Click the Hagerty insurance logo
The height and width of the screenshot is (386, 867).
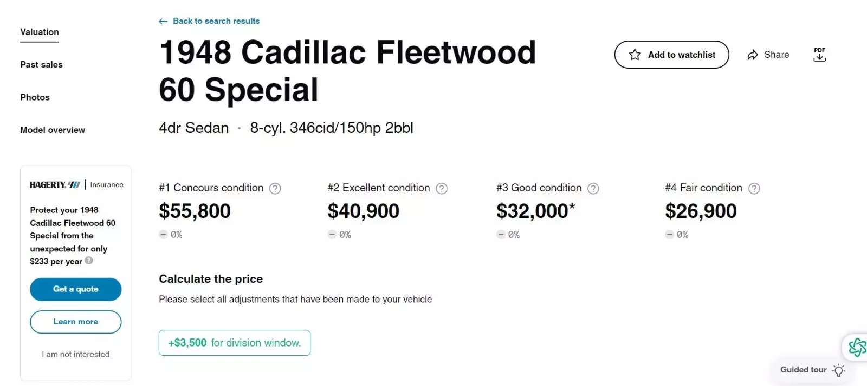(54, 184)
